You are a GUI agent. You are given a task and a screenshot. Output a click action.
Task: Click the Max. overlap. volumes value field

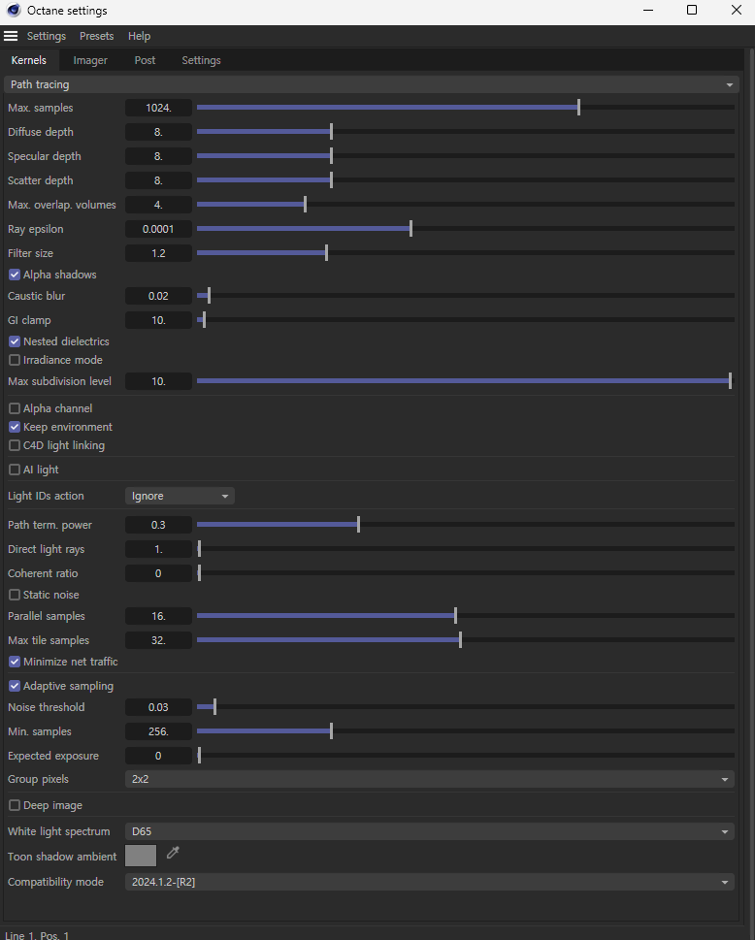(158, 205)
